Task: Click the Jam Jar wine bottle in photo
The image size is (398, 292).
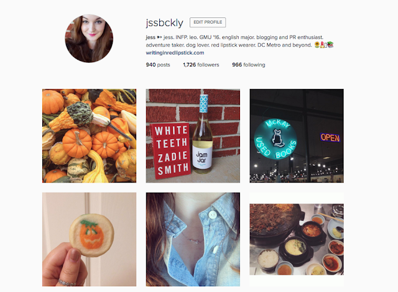Action: 202,132
